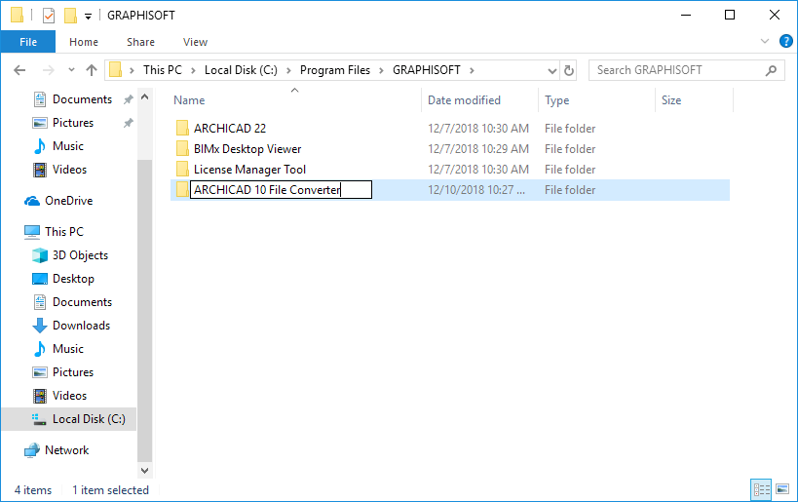This screenshot has width=798, height=502.
Task: Sort by Date modified column header
Action: 464,100
